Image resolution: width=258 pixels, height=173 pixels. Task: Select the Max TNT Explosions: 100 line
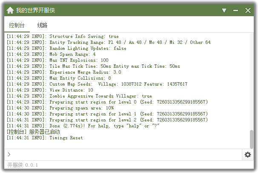click(57, 60)
